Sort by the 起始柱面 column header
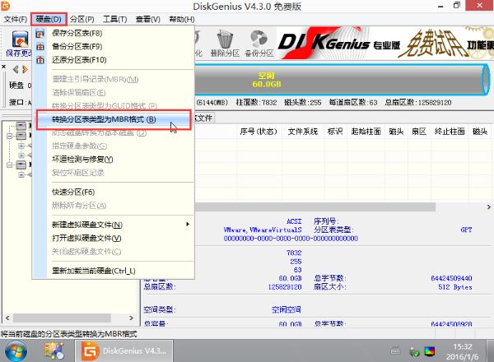 click(x=366, y=132)
